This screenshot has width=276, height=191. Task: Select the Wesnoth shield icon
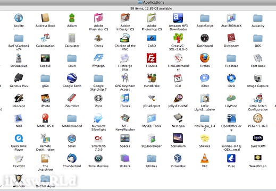point(19,178)
